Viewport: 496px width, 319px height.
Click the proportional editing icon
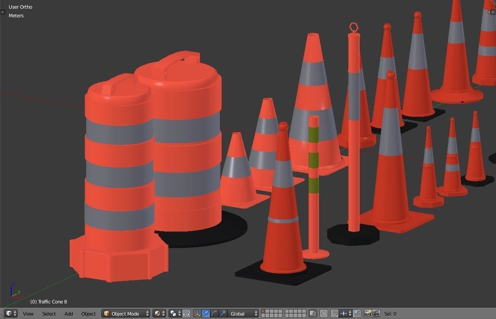point(323,313)
